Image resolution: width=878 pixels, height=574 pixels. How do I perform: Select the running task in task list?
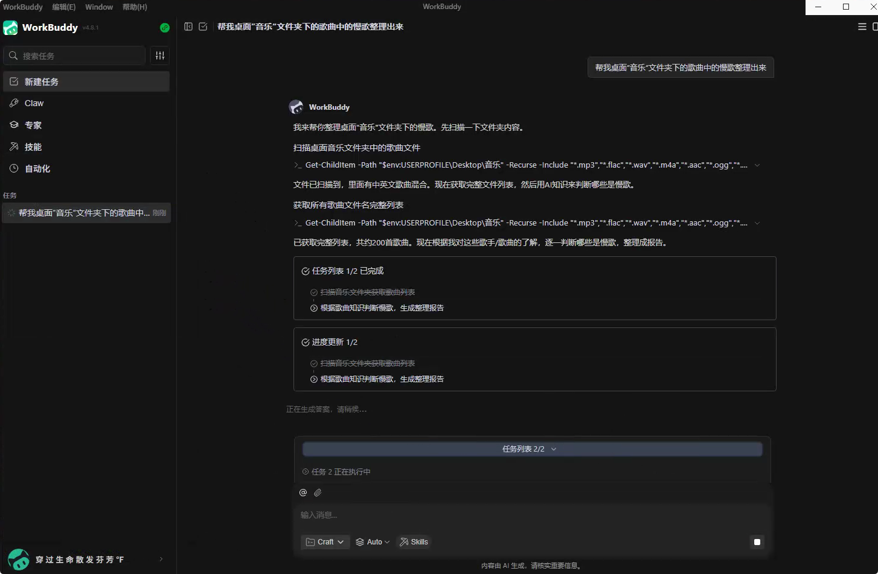coord(86,213)
